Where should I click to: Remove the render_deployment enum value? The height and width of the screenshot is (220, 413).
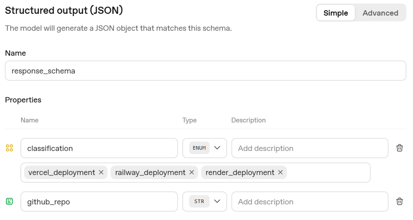pos(281,172)
